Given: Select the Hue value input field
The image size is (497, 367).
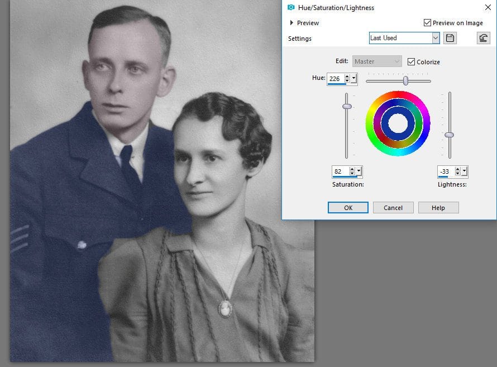Looking at the screenshot, I should pyautogui.click(x=335, y=78).
